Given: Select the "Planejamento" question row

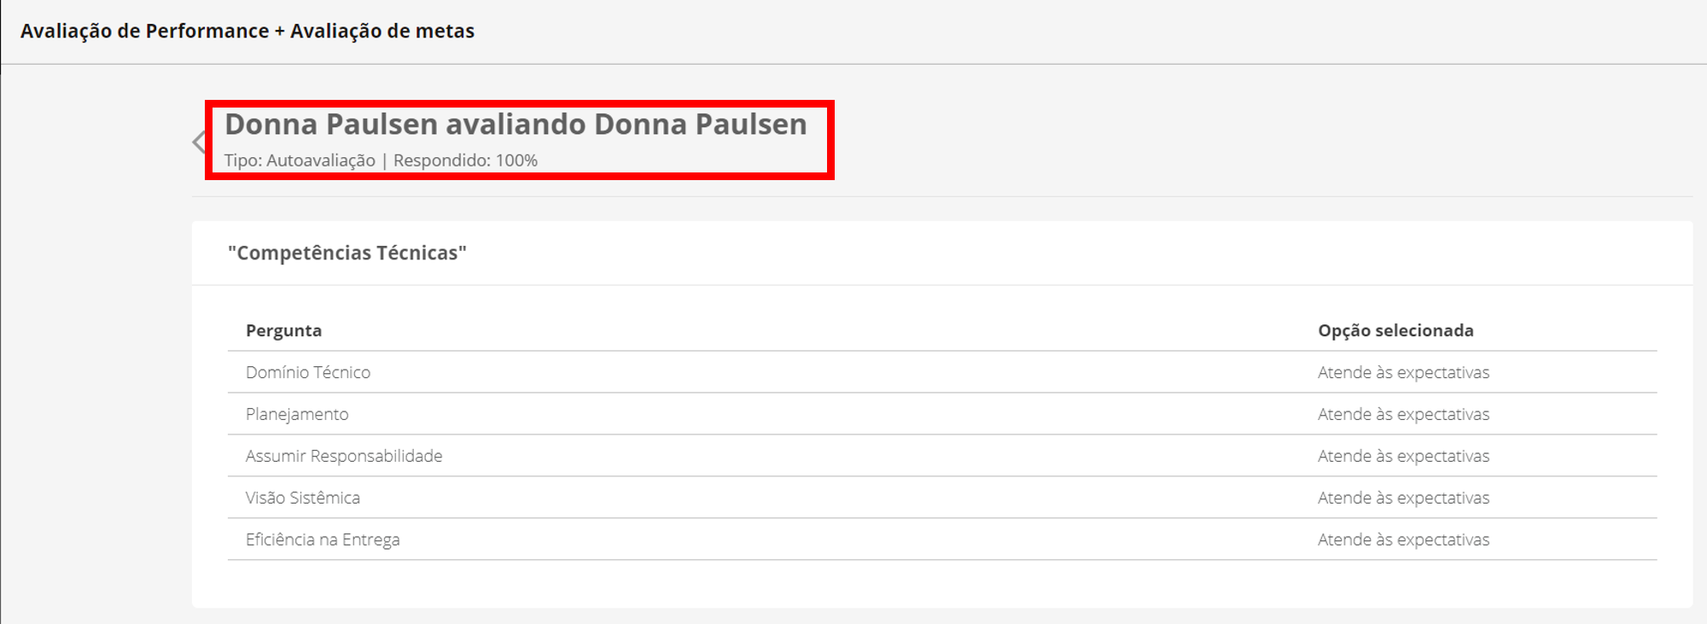Looking at the screenshot, I should pyautogui.click(x=297, y=415).
